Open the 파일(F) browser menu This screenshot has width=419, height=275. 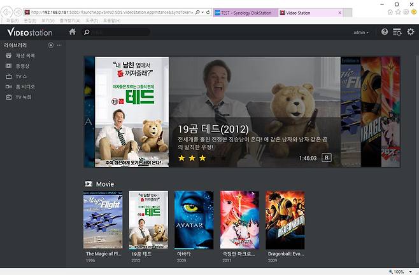pyautogui.click(x=12, y=20)
